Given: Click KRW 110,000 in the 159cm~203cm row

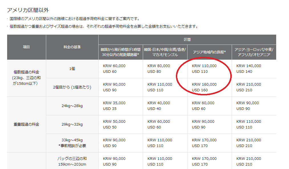Looking at the screenshot, I should [x=160, y=159].
